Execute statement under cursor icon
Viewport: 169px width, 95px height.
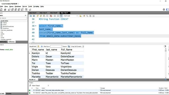41,16
